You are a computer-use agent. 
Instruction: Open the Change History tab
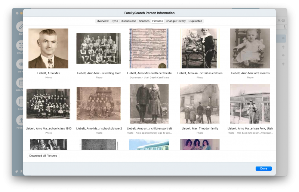pos(175,21)
